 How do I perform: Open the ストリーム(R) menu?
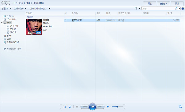click(20, 9)
